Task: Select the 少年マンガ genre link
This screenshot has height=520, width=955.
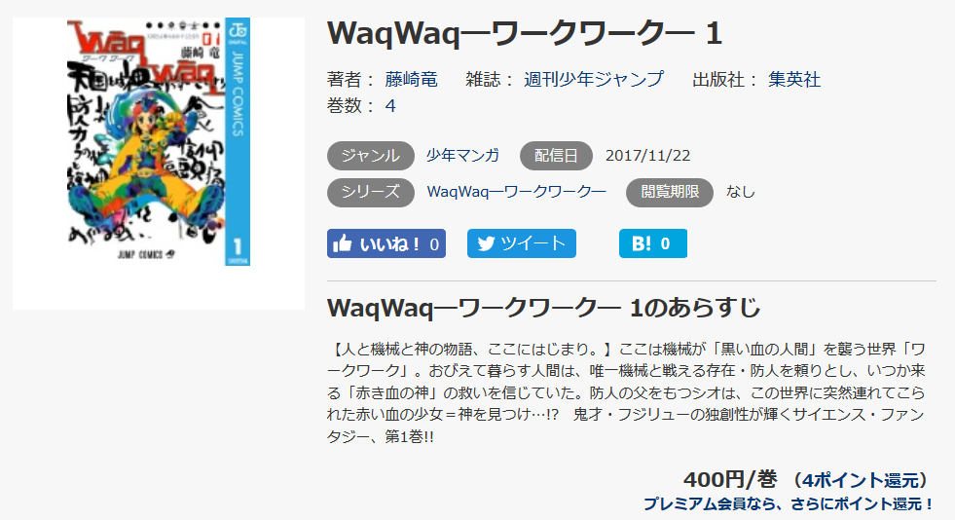Action: [x=462, y=156]
